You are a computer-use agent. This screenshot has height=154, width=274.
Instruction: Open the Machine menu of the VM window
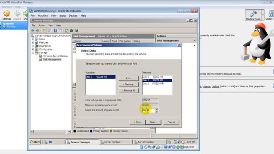pos(43,16)
